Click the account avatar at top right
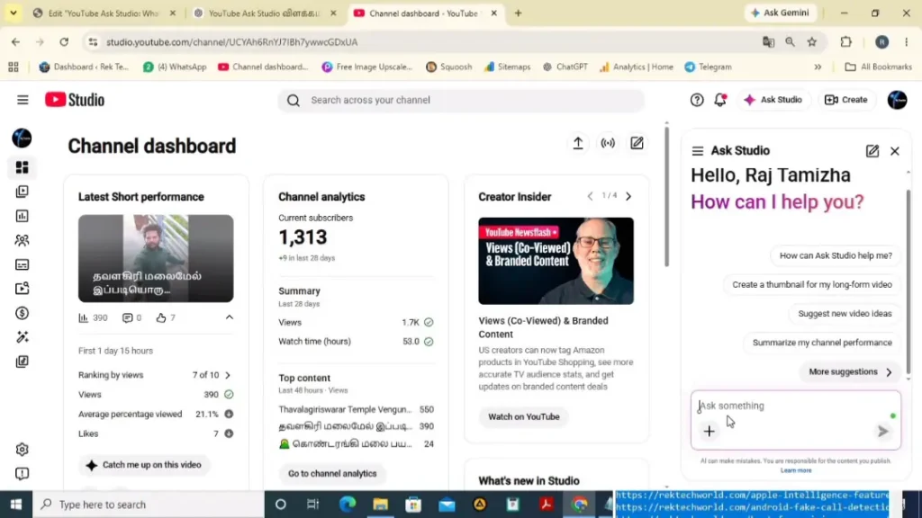922x518 pixels. click(898, 100)
